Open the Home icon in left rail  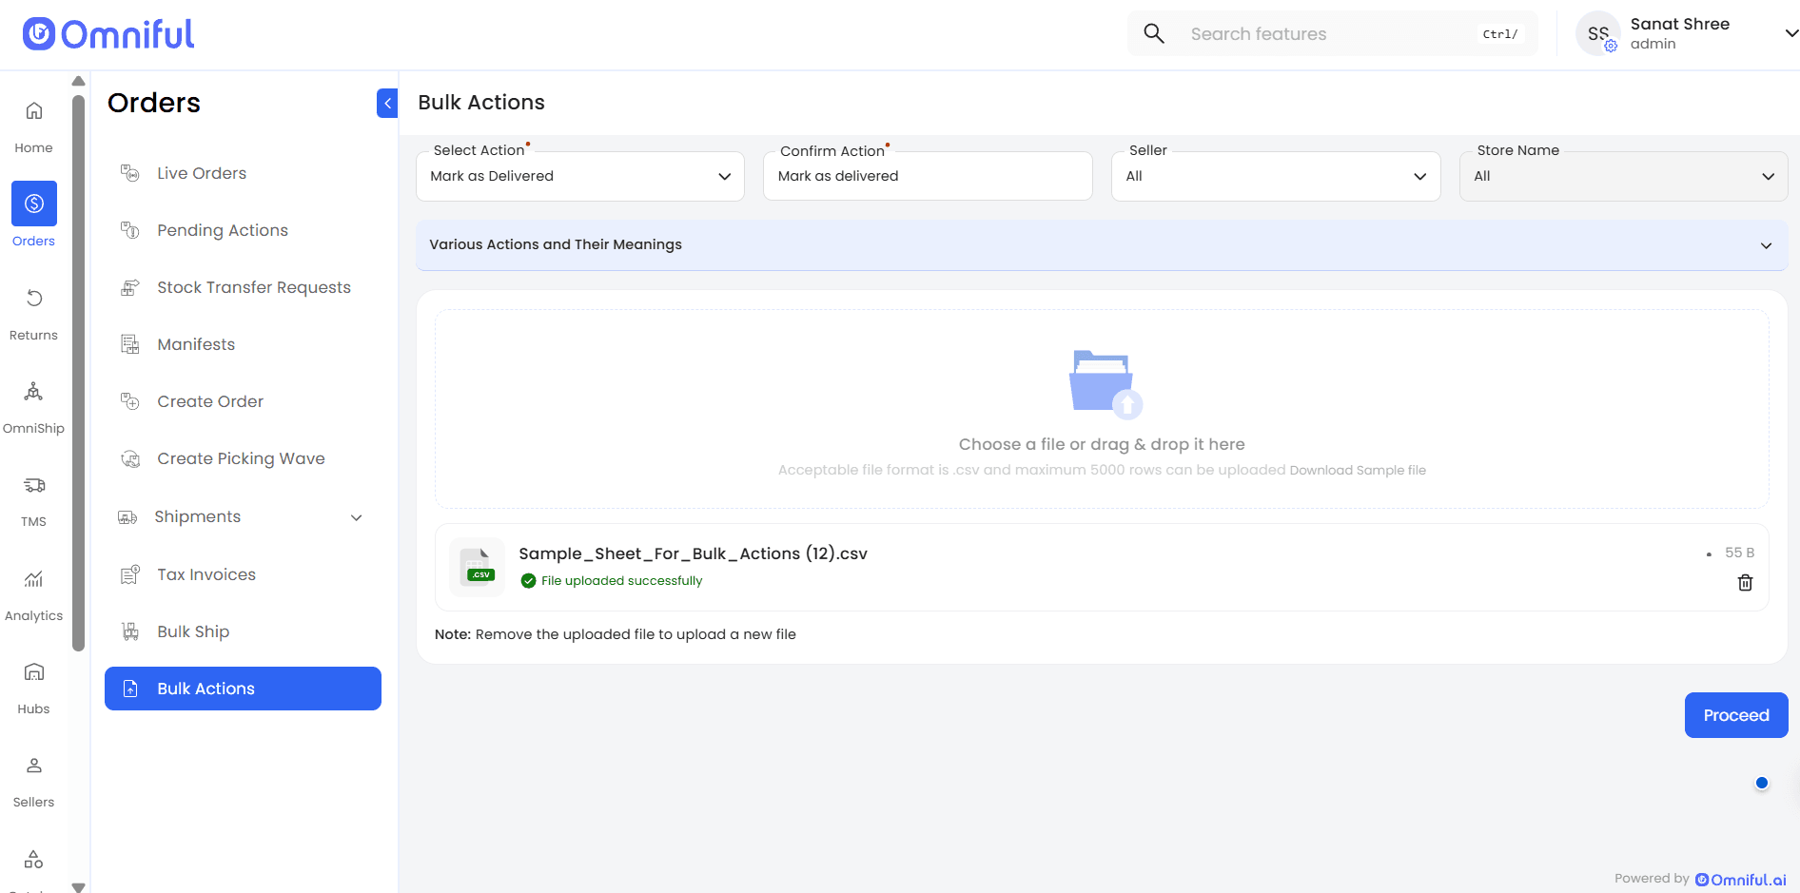click(33, 112)
